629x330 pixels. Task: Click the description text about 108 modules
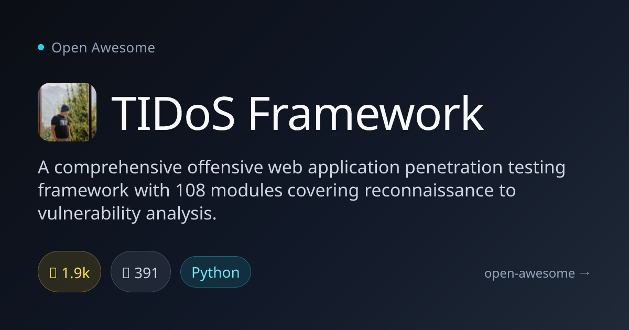[302, 191]
